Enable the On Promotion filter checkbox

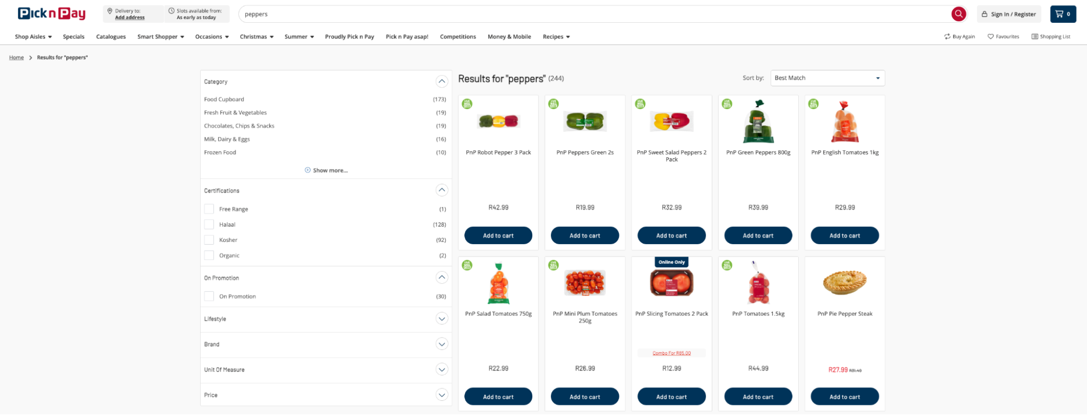pyautogui.click(x=209, y=296)
